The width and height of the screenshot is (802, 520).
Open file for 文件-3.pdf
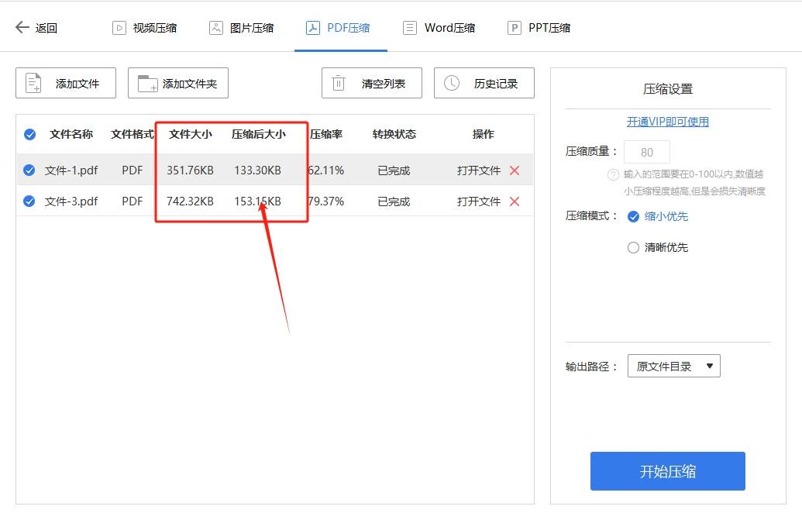[x=479, y=201]
